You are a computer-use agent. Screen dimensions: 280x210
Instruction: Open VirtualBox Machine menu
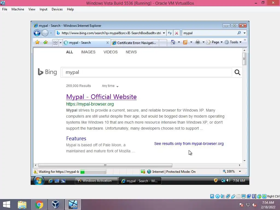[x=18, y=9]
